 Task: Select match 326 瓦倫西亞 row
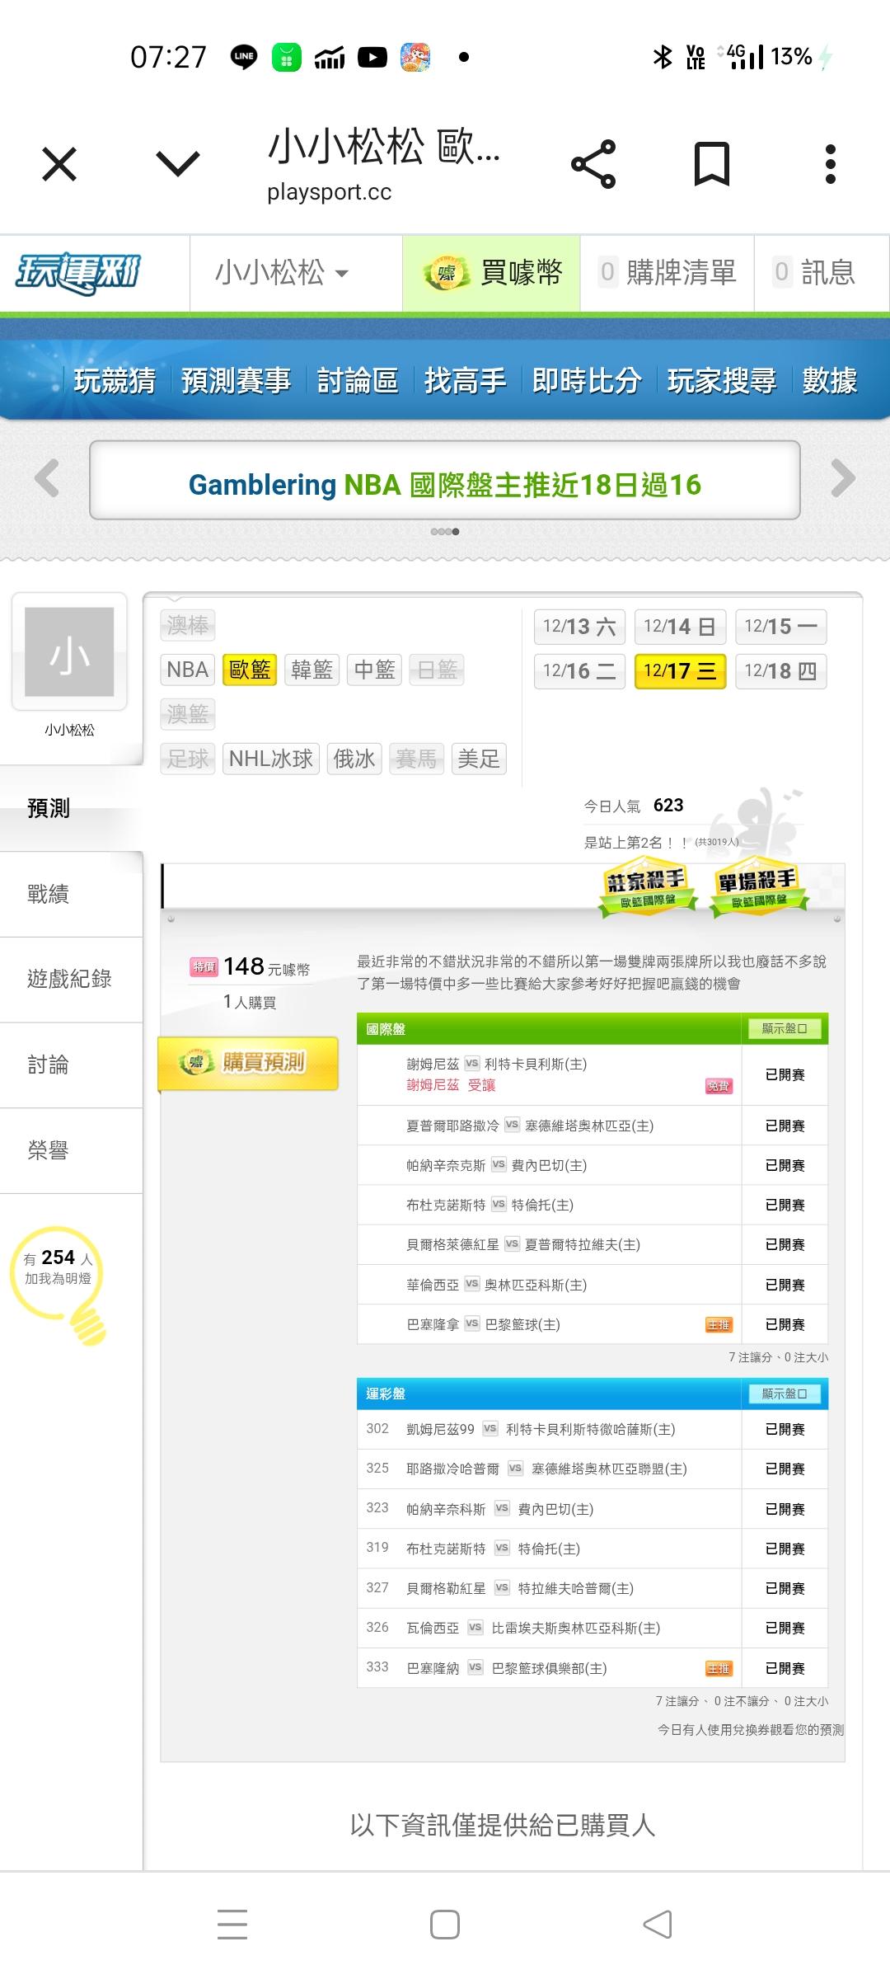pos(592,1628)
